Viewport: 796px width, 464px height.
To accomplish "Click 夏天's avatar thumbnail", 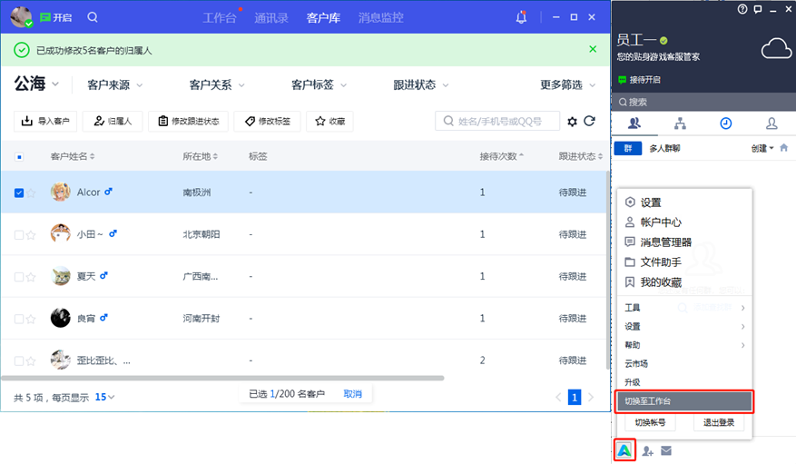I will pos(61,276).
